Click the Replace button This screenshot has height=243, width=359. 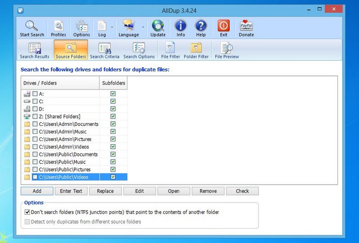coord(105,191)
